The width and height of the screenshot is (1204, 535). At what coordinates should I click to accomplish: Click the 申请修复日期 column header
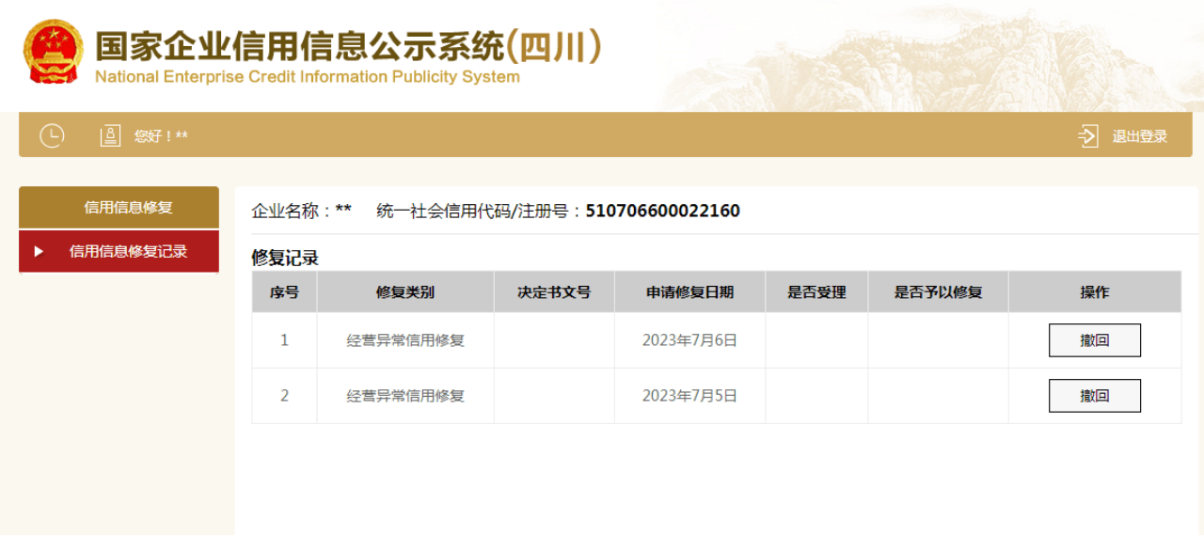coord(689,292)
